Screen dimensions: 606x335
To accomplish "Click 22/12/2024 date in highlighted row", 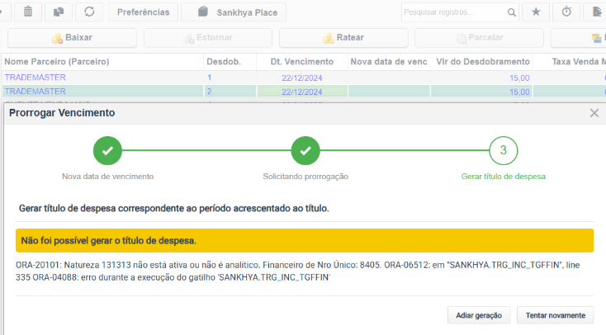I will (302, 92).
